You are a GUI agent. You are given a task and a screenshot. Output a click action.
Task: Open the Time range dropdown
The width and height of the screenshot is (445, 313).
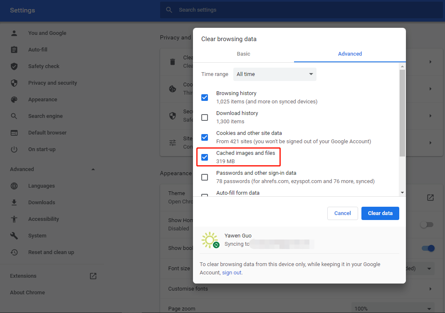point(274,74)
